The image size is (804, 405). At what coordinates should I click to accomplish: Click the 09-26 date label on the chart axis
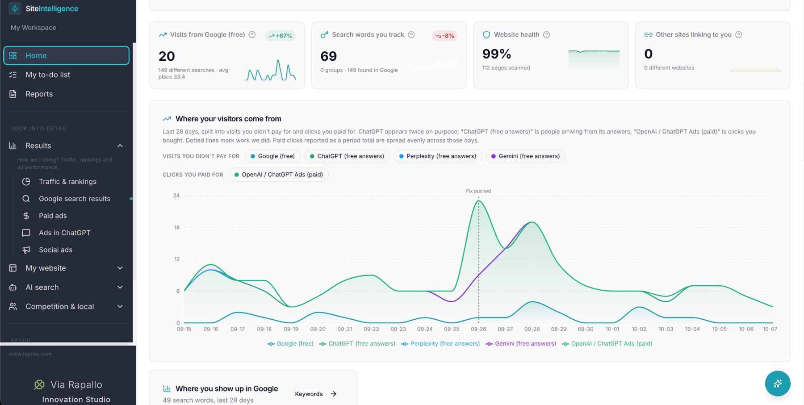click(478, 329)
